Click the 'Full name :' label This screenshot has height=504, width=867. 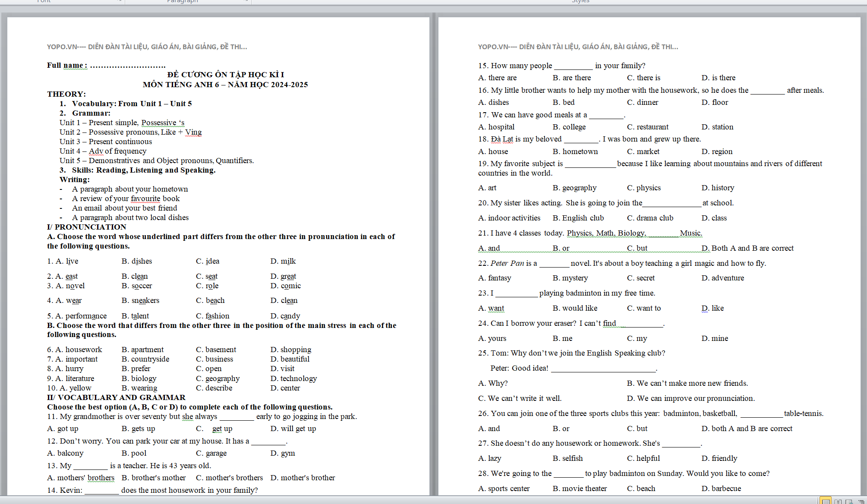click(67, 65)
